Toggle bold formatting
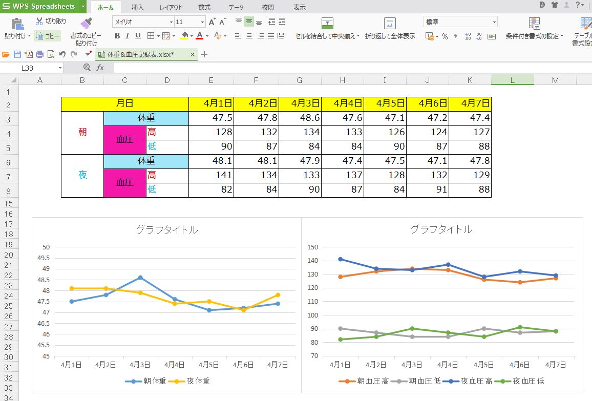This screenshot has height=401, width=592. click(117, 36)
